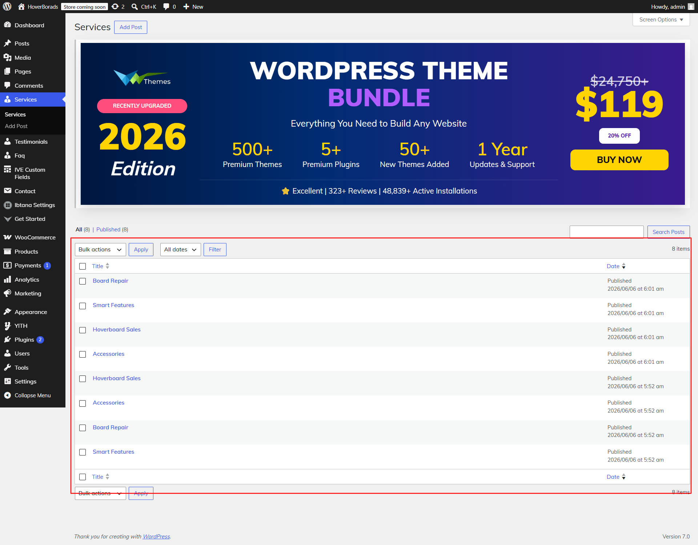The height and width of the screenshot is (545, 698).
Task: Click the Pages icon in sidebar
Action: tap(7, 71)
